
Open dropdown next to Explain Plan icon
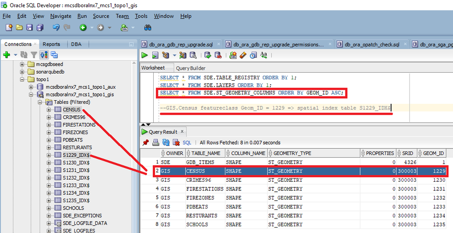coord(174,55)
